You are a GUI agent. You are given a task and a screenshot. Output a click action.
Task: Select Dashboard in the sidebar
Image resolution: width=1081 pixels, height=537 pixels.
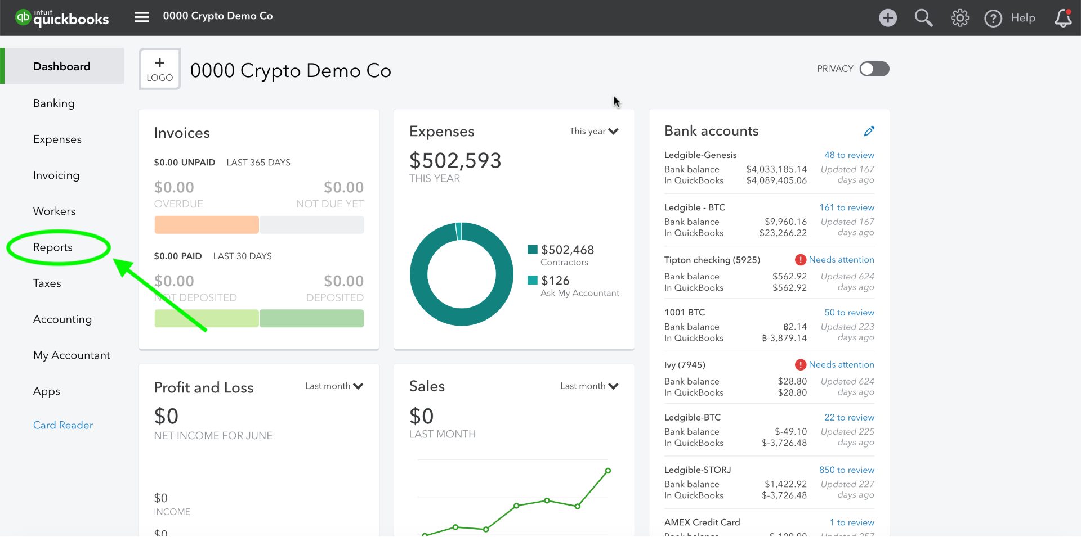point(62,66)
